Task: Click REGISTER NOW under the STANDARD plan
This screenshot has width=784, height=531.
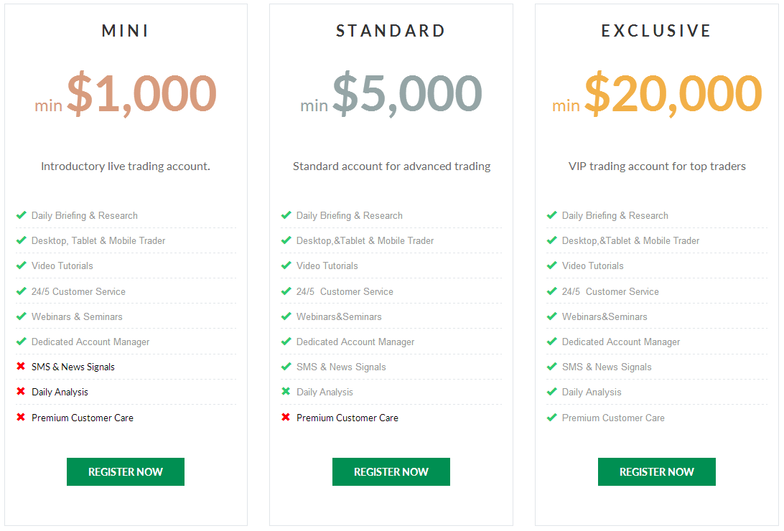Action: (x=391, y=471)
